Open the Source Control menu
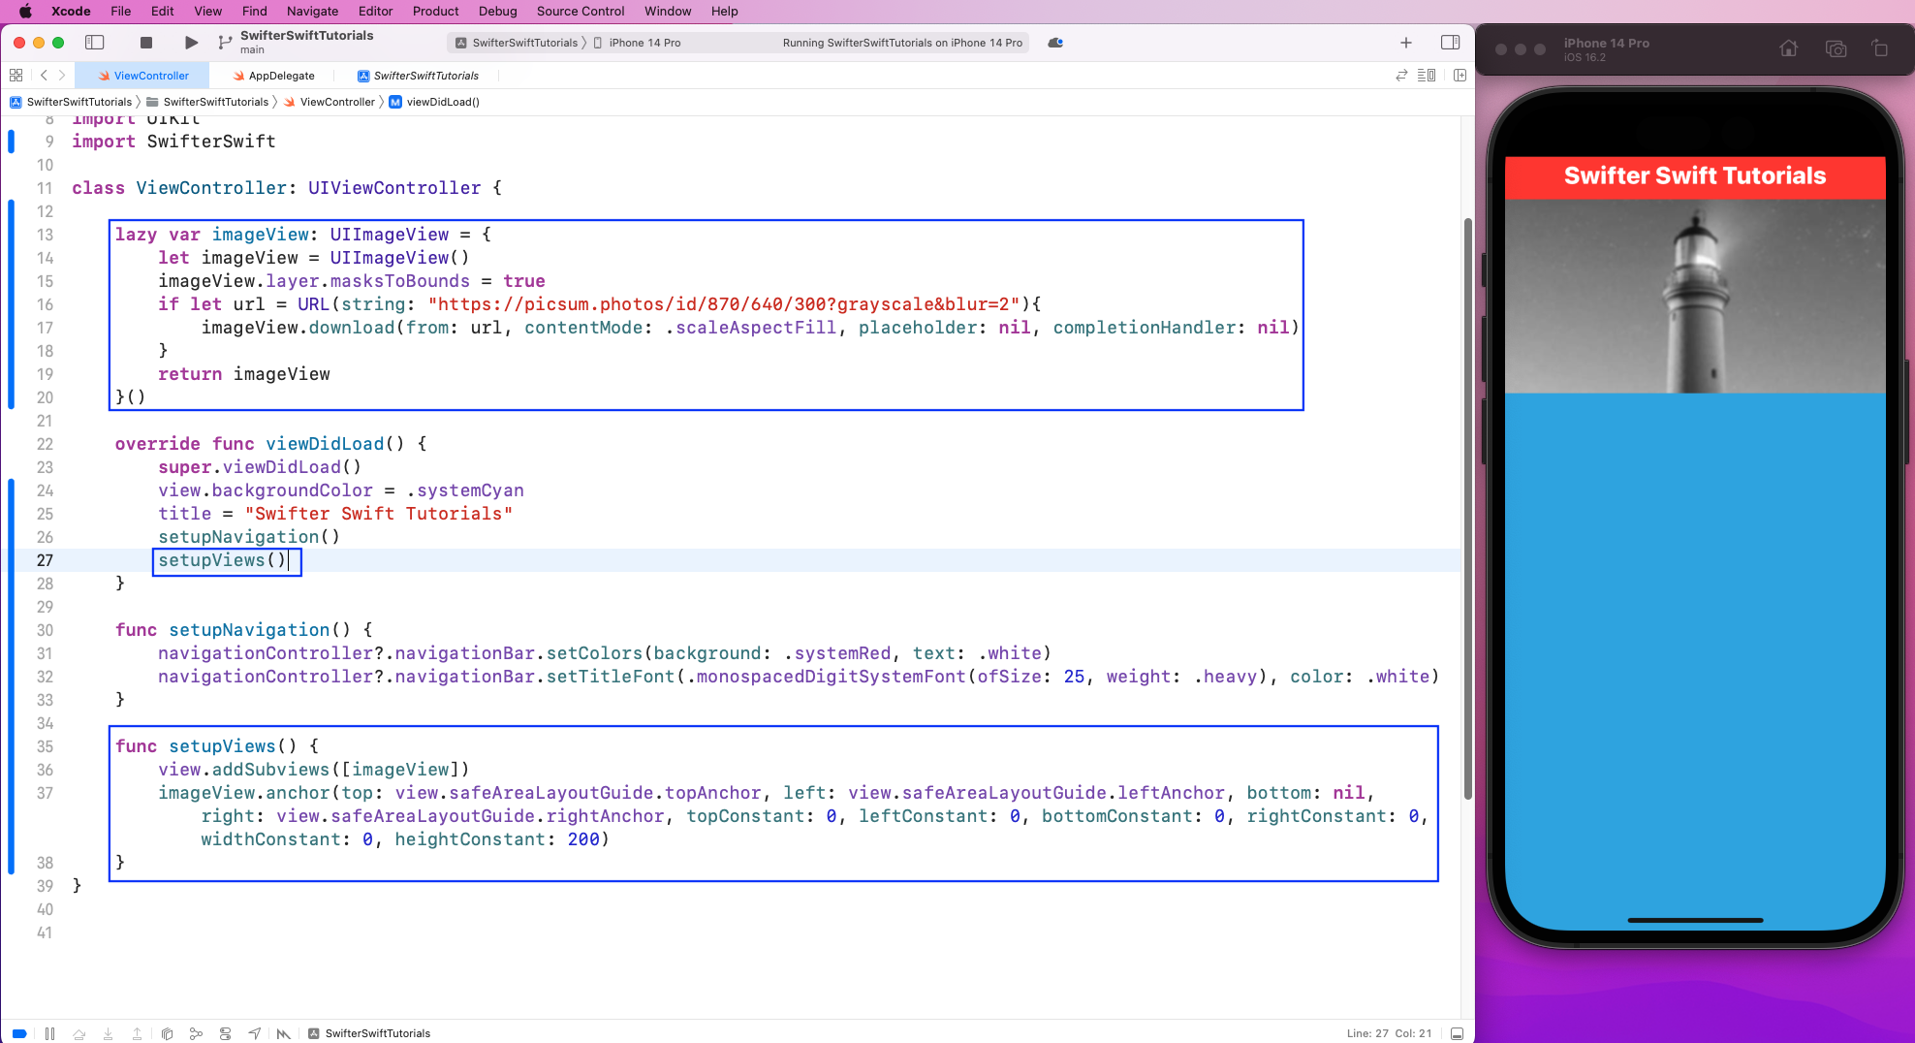Screen dimensions: 1915x1043 (x=580, y=11)
